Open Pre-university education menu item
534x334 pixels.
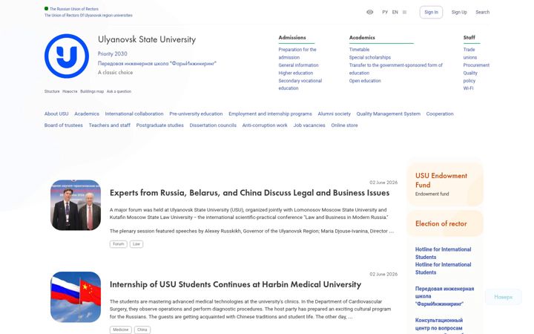(x=196, y=114)
